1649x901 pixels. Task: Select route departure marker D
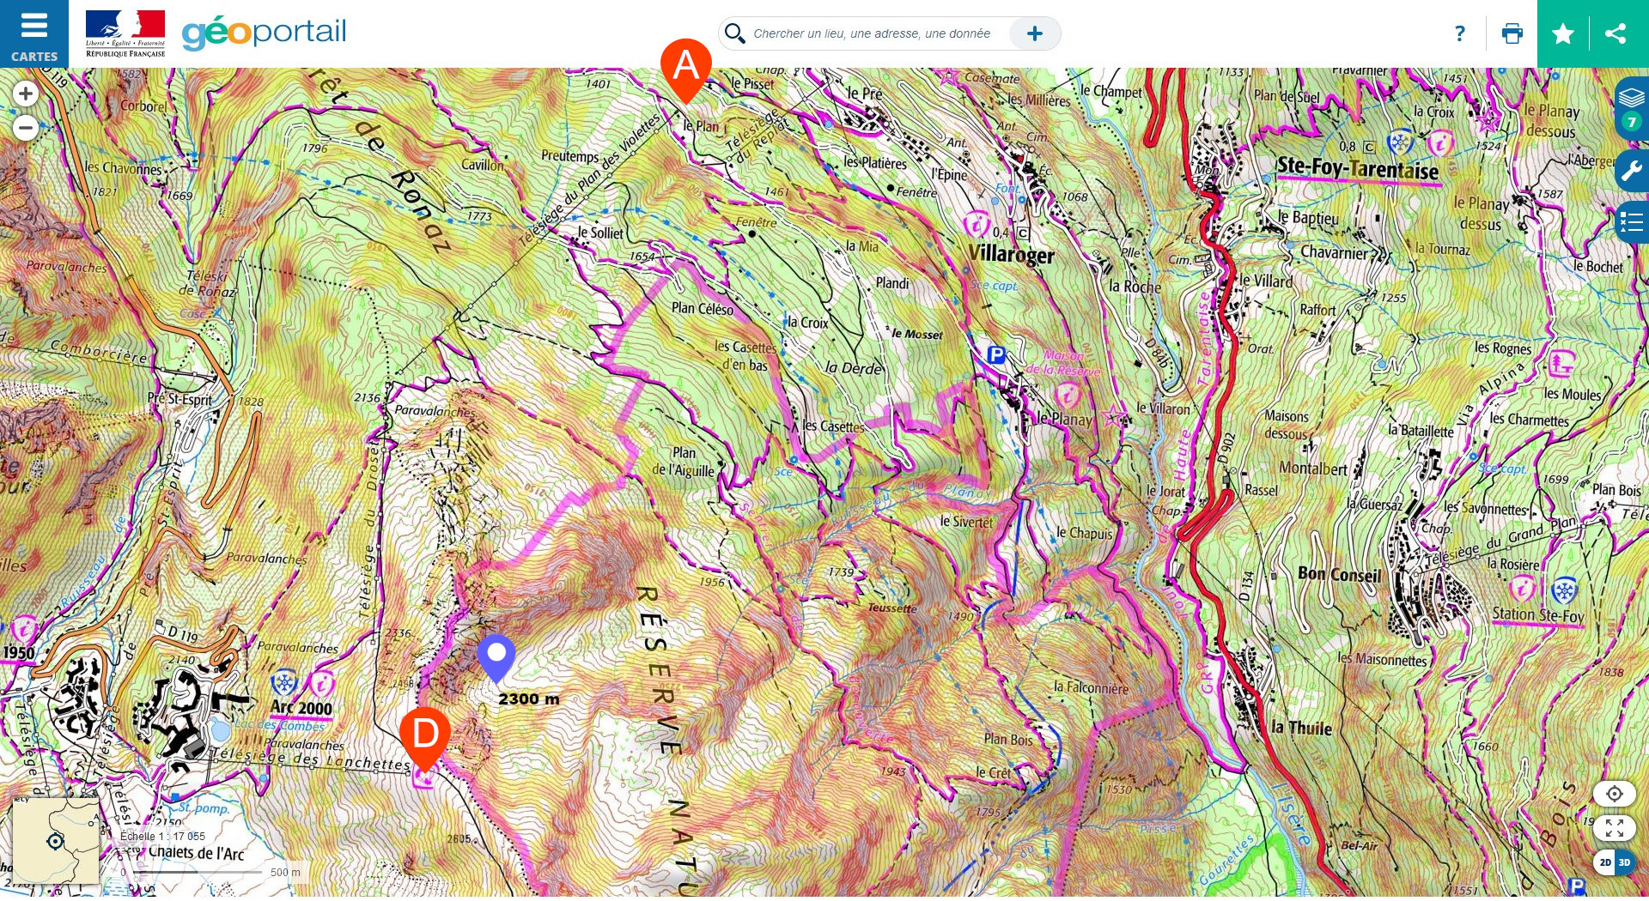coord(425,740)
